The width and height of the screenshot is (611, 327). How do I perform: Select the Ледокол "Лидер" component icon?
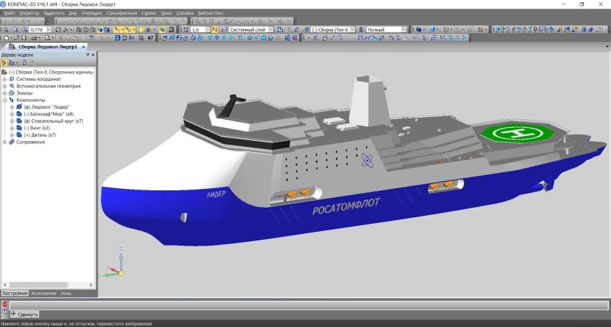click(19, 107)
